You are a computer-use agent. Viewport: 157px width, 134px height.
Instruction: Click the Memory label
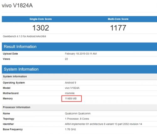[x=8, y=99]
